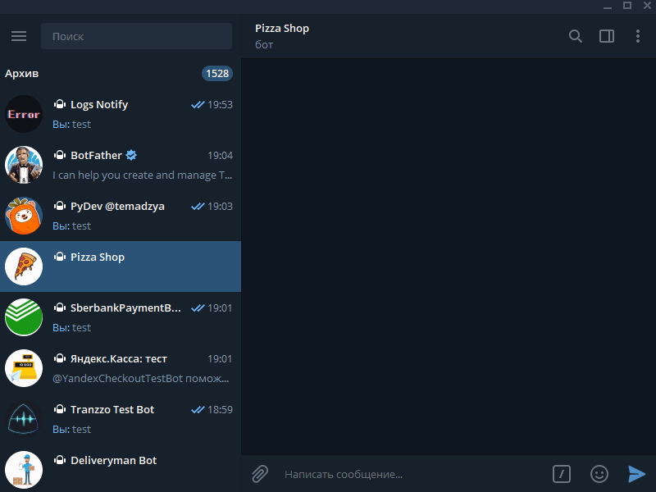The width and height of the screenshot is (656, 492).
Task: Click the 19:53 timestamp on Logs Notify
Action: pyautogui.click(x=220, y=105)
